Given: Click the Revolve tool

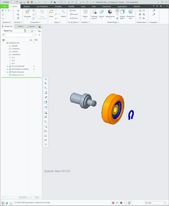Looking at the screenshot, I should click(x=74, y=18).
